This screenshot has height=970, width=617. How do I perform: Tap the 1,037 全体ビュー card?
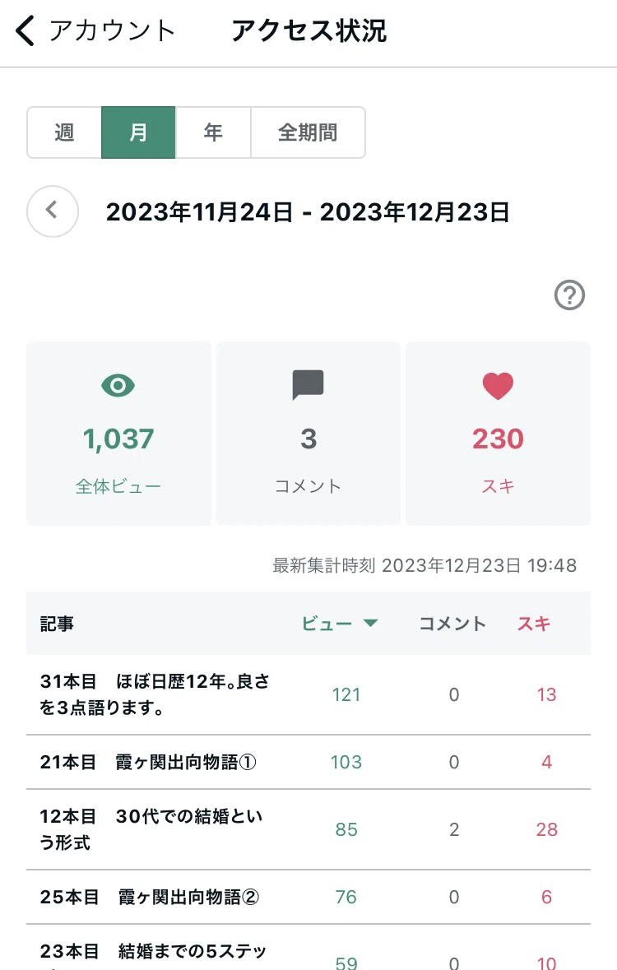[x=118, y=434]
